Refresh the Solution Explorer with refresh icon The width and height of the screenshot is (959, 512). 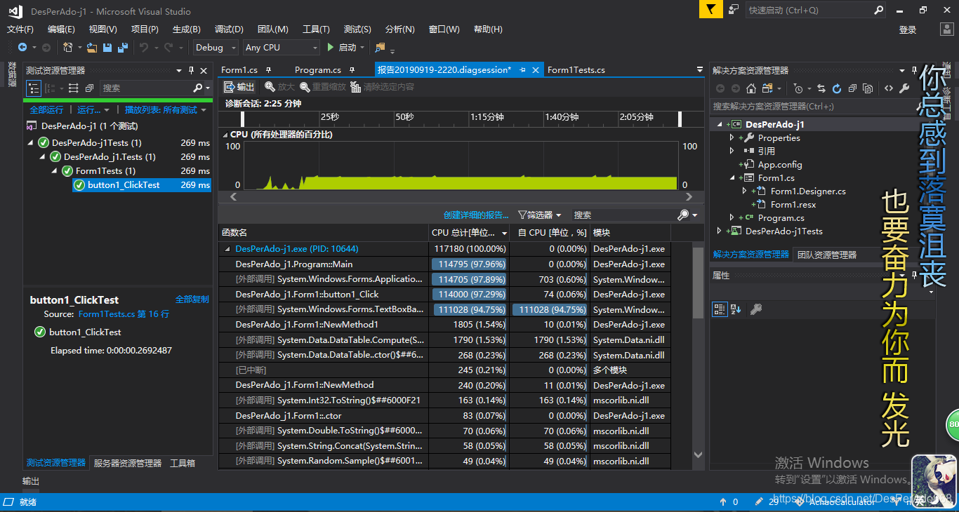click(837, 88)
